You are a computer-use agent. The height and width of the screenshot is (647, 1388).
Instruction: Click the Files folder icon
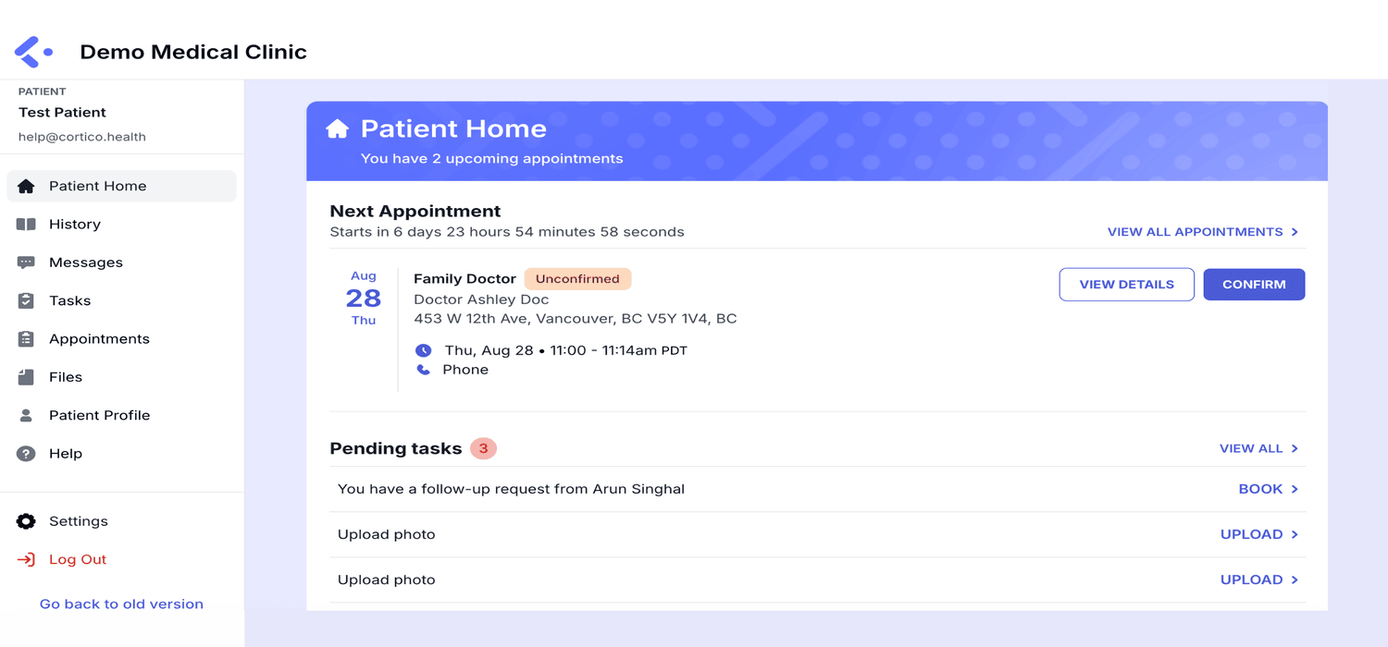26,377
